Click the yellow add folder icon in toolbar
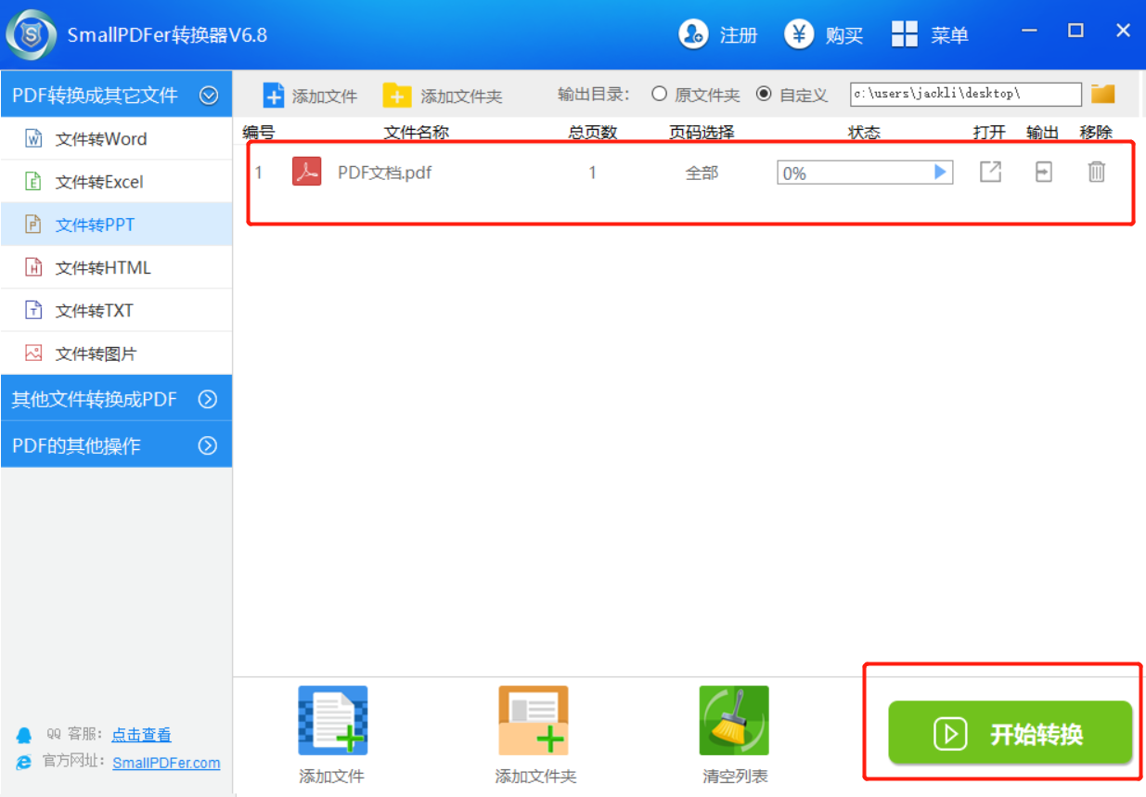 [397, 96]
